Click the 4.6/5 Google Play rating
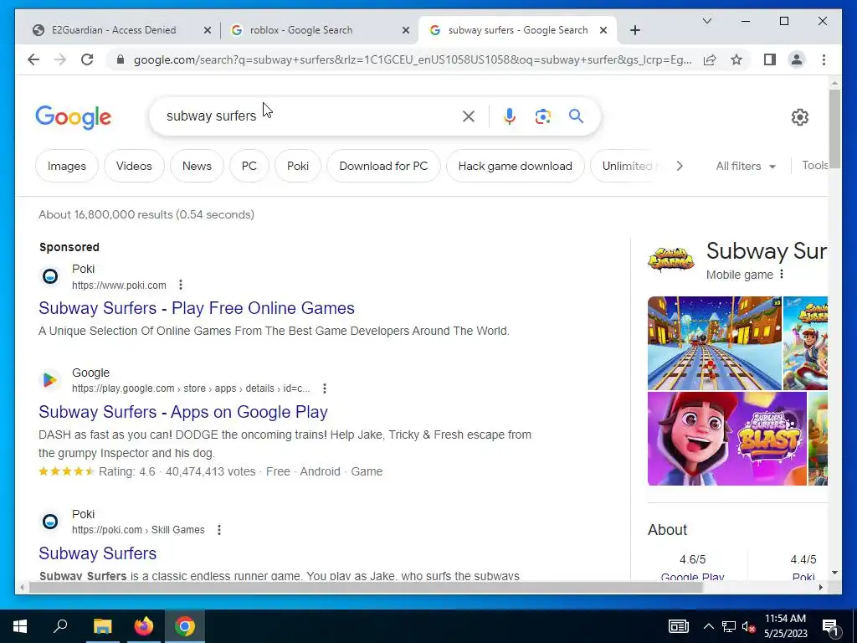 pos(692,559)
